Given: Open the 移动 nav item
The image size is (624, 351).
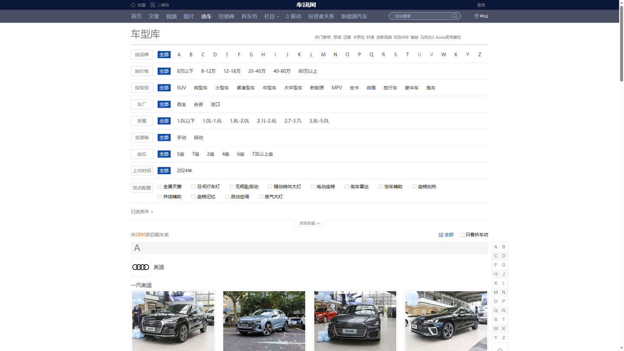Looking at the screenshot, I should (293, 16).
